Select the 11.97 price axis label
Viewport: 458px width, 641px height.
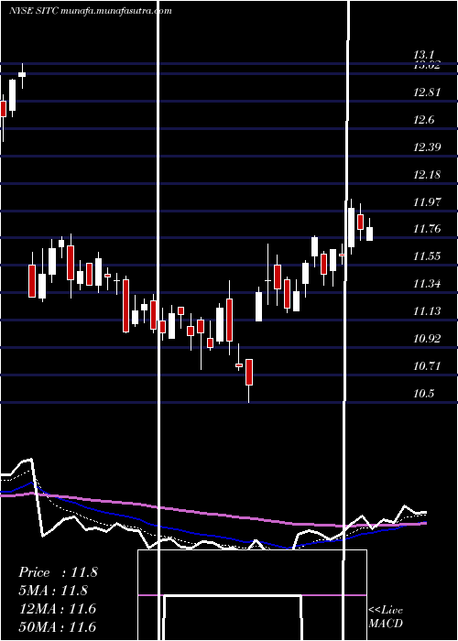(x=427, y=201)
